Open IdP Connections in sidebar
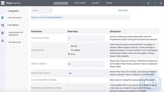The width and height of the screenshot is (164, 92). (15, 18)
